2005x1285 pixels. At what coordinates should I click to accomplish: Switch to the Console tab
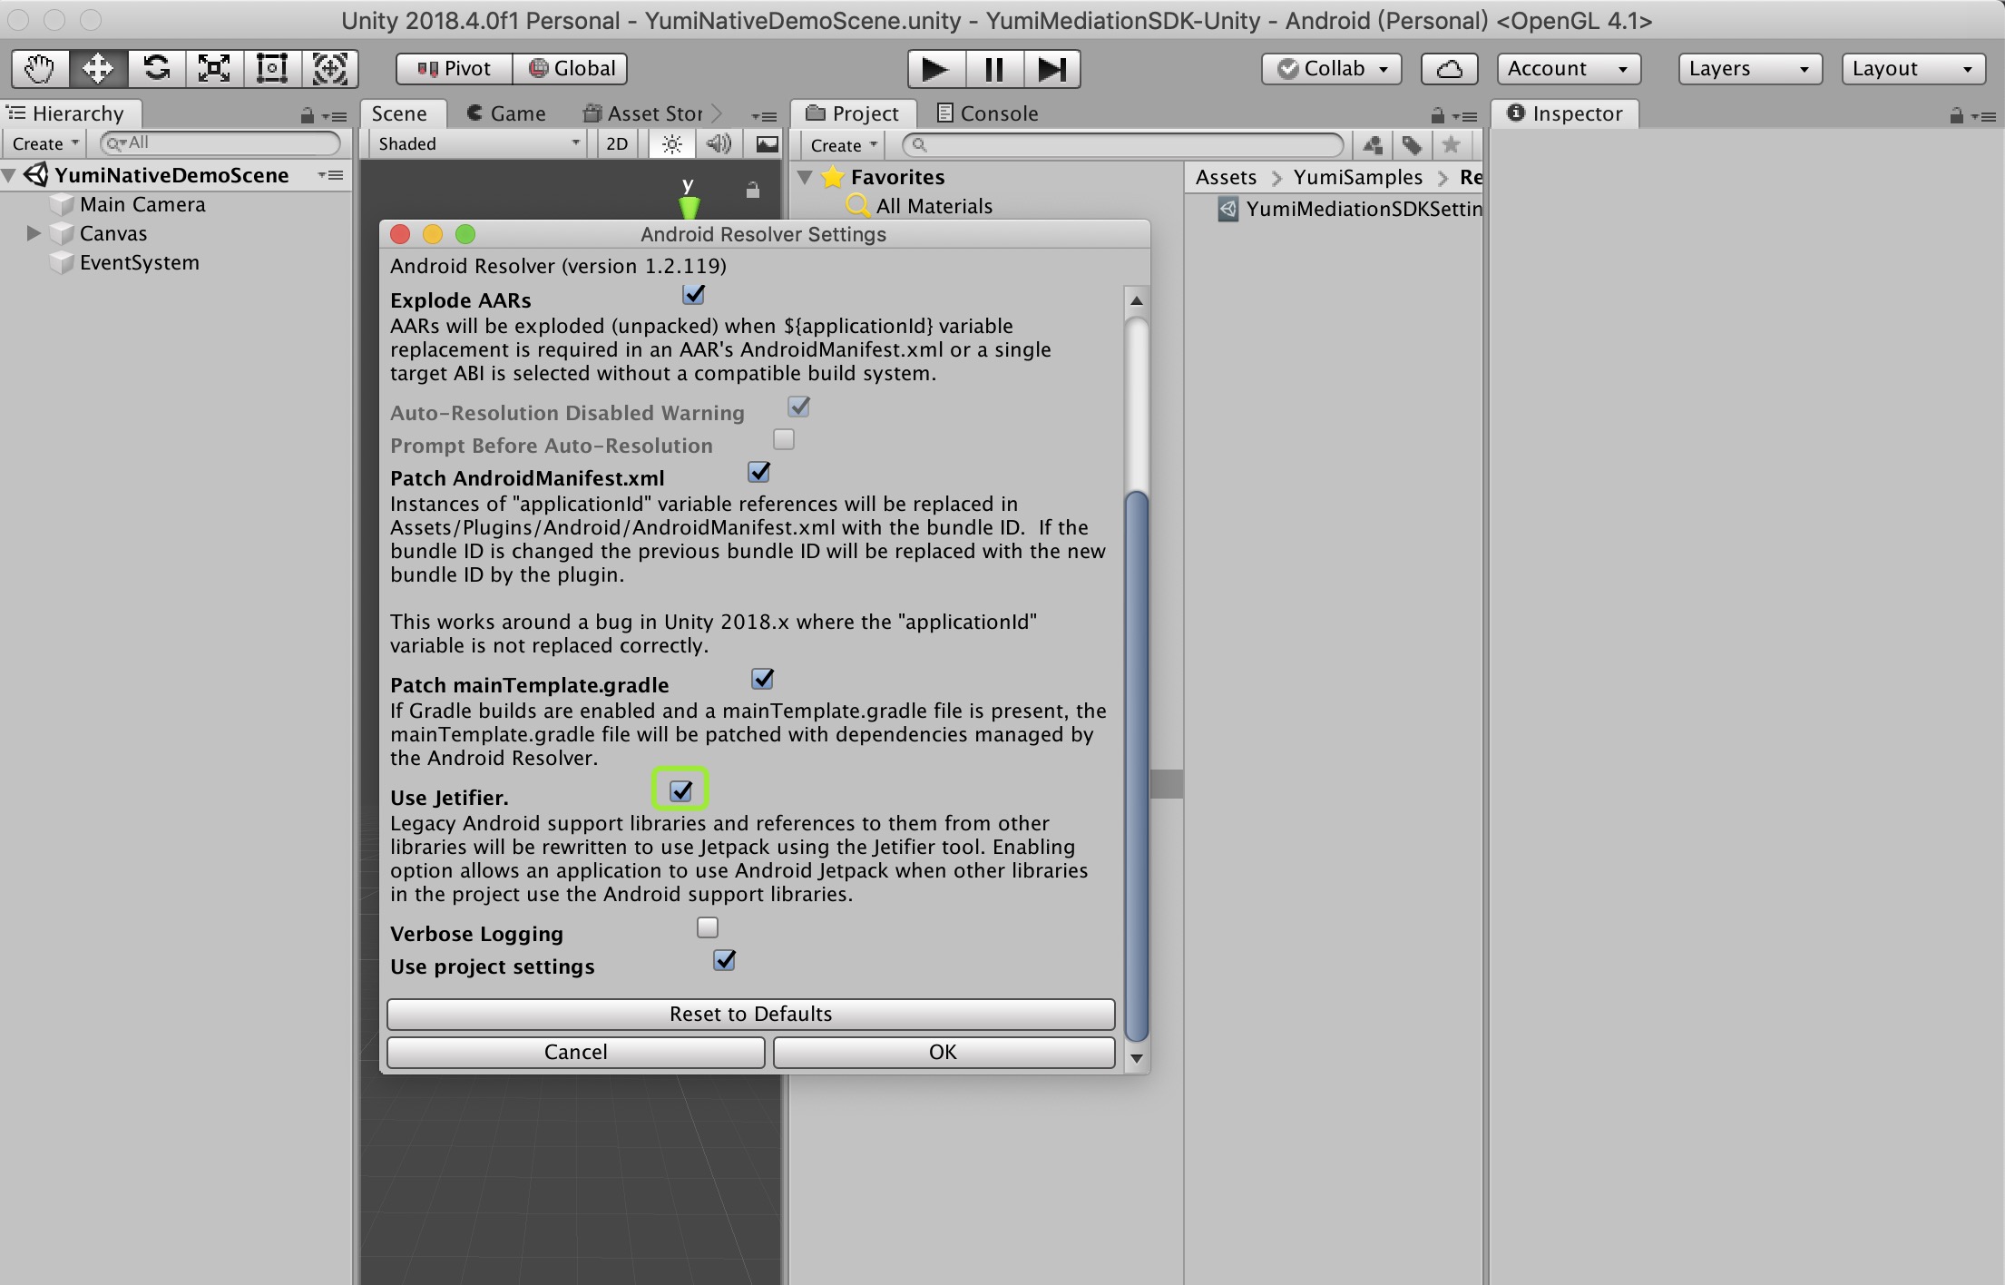click(987, 113)
